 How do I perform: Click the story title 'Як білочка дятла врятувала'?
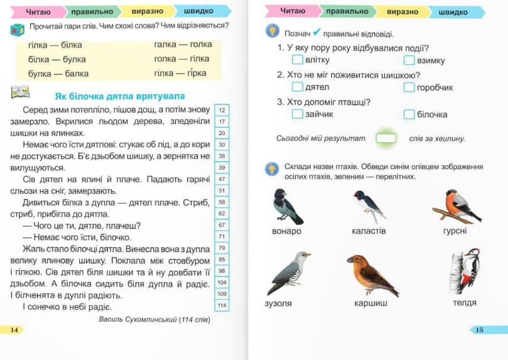click(x=120, y=96)
